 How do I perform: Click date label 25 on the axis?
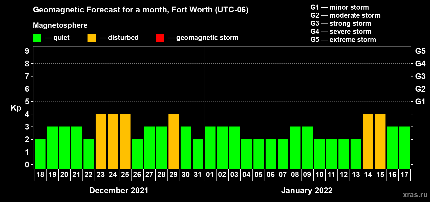click(125, 175)
